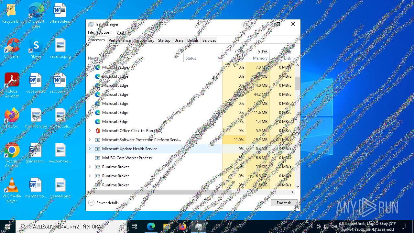Open CCleaner desktop shortcut
414x233 pixels.
(12, 49)
